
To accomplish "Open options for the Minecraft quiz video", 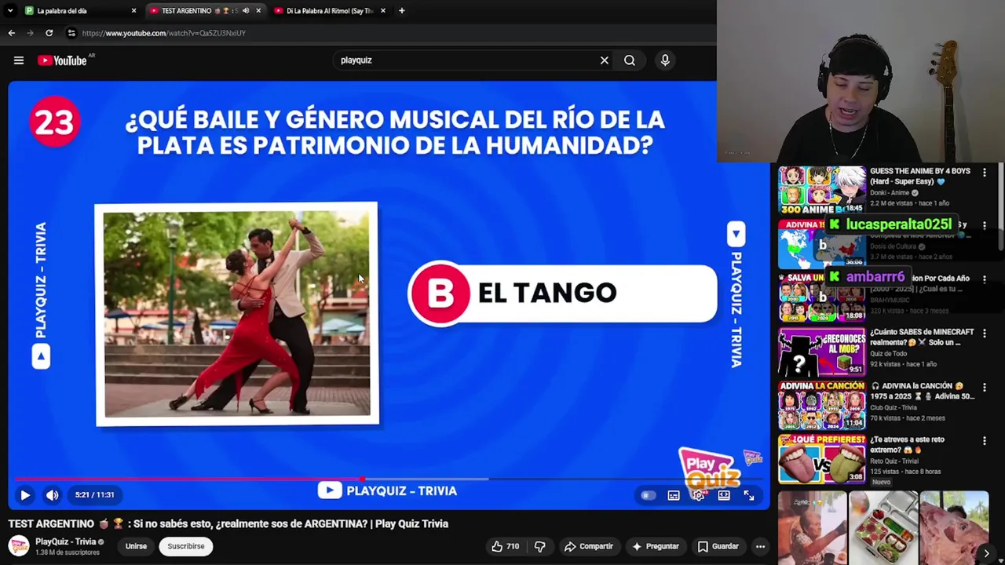I will 985,334.
